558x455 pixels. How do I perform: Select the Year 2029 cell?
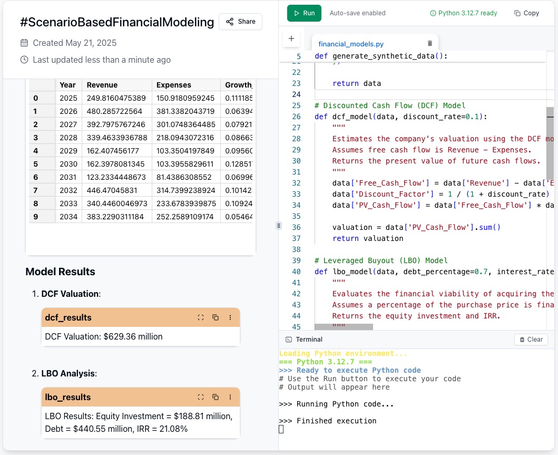coord(68,151)
